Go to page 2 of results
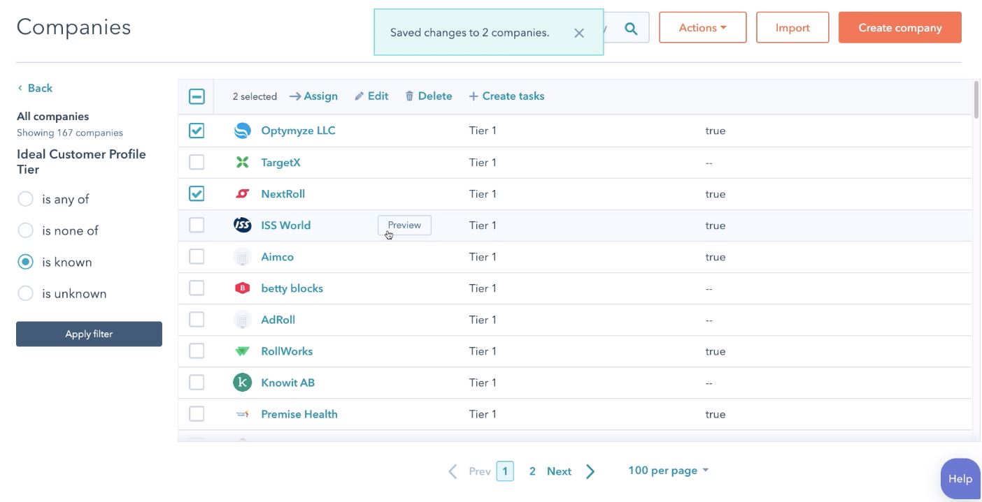This screenshot has height=502, width=982. pos(532,471)
